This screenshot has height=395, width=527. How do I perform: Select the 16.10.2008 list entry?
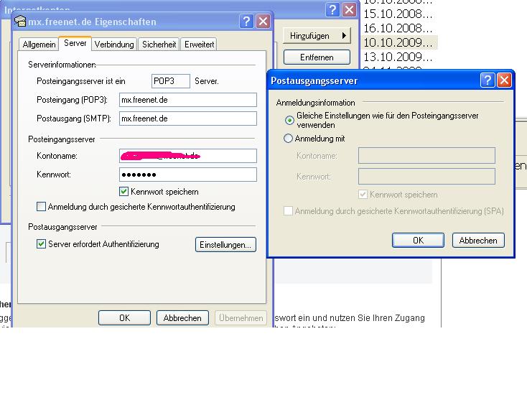[x=398, y=28]
